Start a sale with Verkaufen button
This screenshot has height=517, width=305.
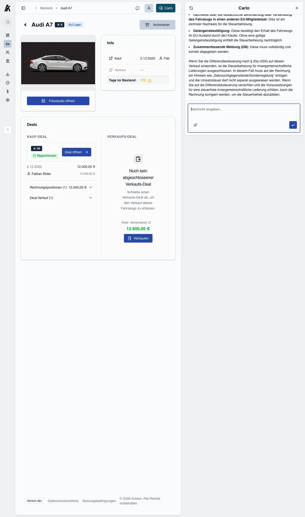pyautogui.click(x=138, y=238)
